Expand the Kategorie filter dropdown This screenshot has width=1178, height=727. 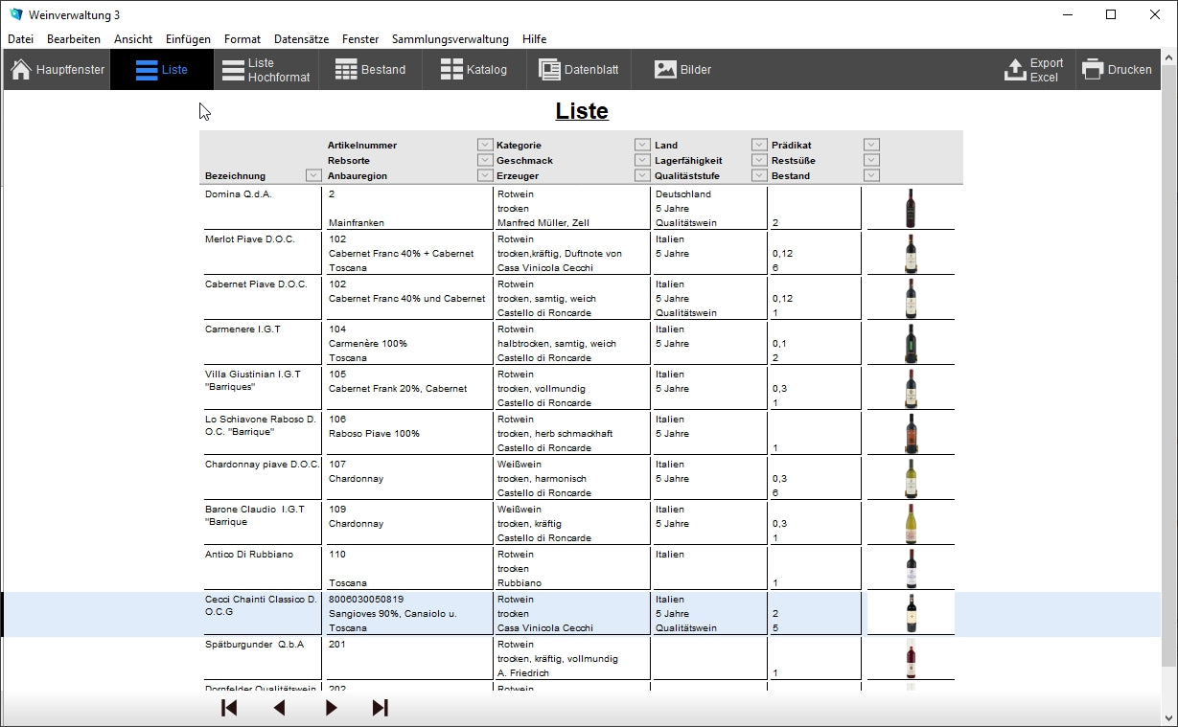pyautogui.click(x=642, y=145)
